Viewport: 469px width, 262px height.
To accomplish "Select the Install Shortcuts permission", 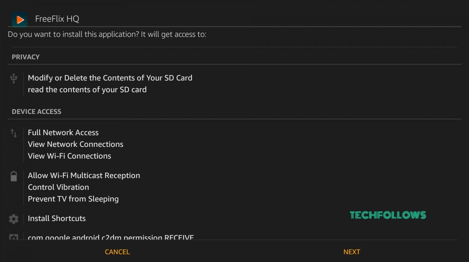I will (x=57, y=218).
